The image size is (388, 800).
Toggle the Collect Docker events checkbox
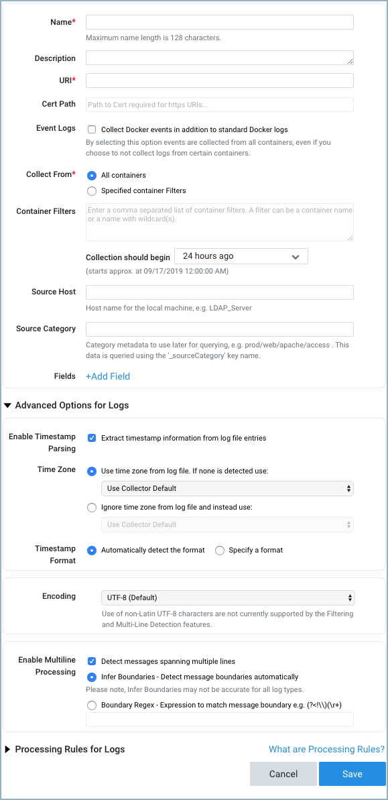[92, 129]
